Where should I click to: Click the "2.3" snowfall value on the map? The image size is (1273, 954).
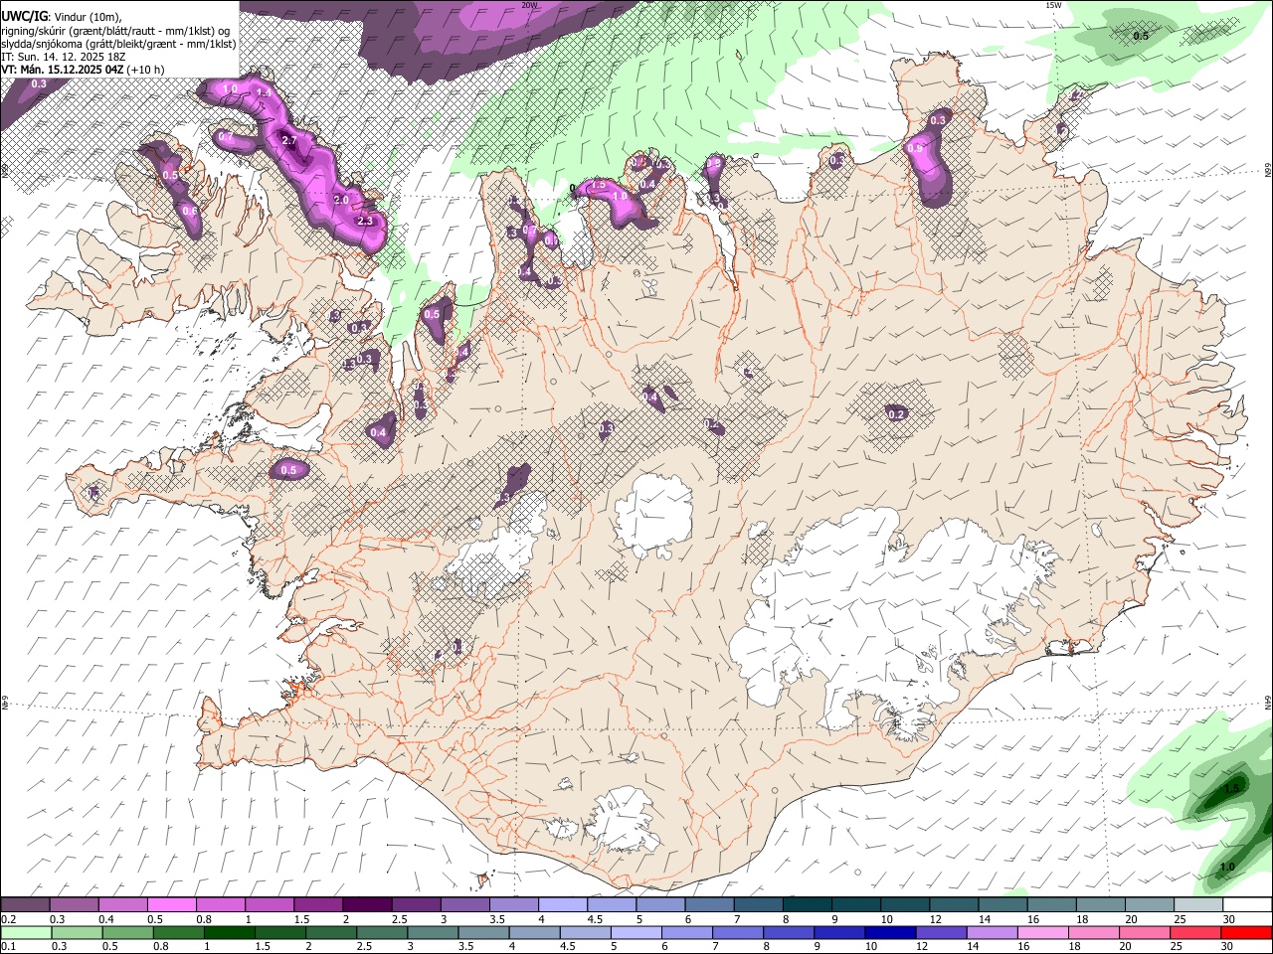point(365,221)
